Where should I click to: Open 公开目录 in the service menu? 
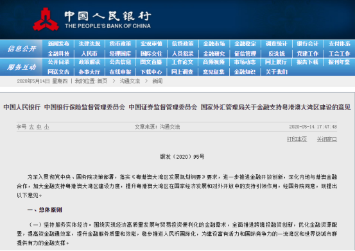pos(58,62)
